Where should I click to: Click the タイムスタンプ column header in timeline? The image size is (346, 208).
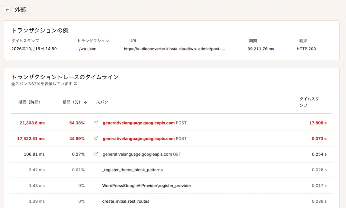point(309,102)
